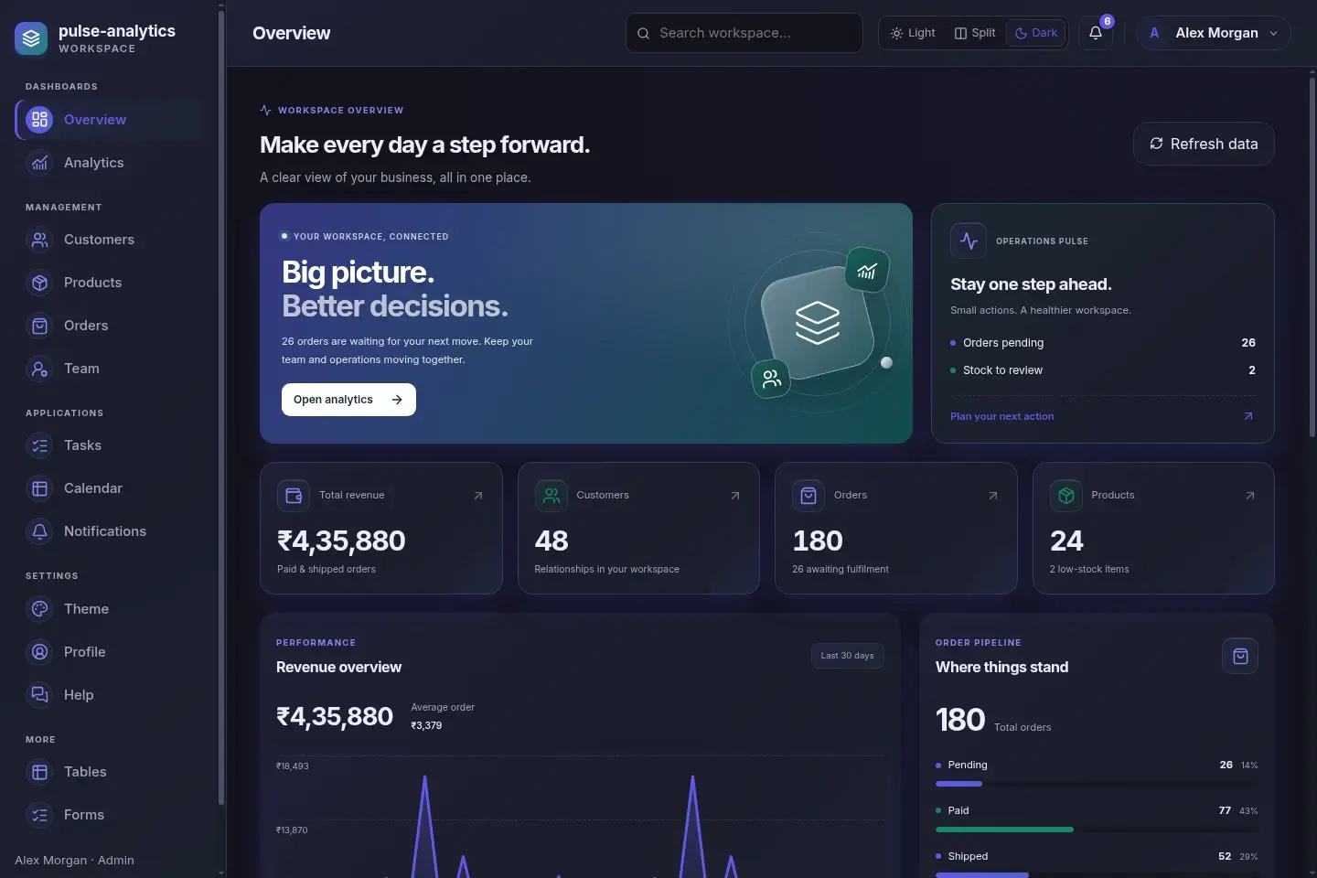
Task: Open the Total revenue card arrow
Action: pyautogui.click(x=477, y=496)
